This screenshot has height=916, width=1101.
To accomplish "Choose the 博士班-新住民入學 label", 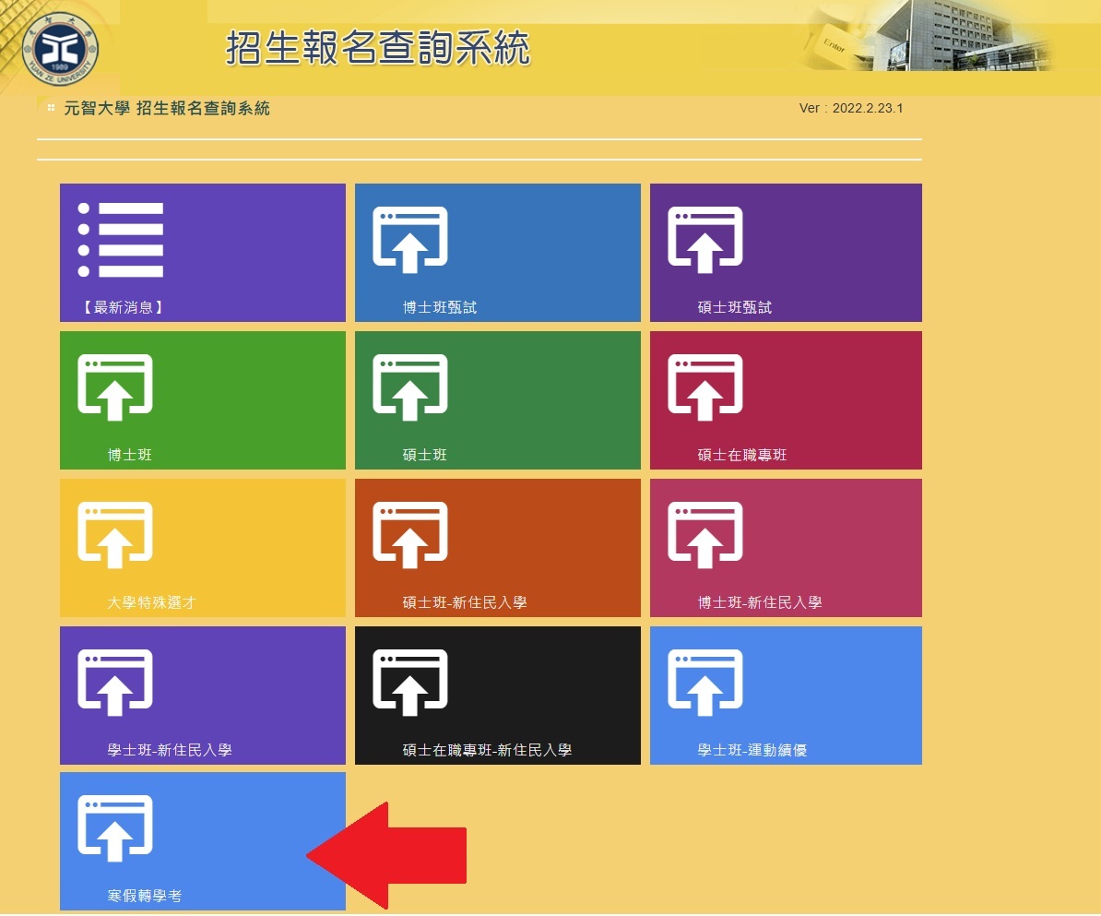I will [760, 602].
